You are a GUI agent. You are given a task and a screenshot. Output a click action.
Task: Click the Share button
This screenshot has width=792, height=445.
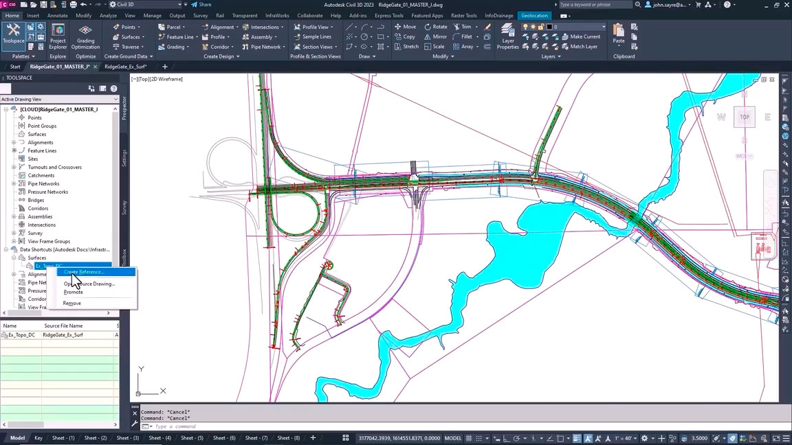pyautogui.click(x=201, y=5)
